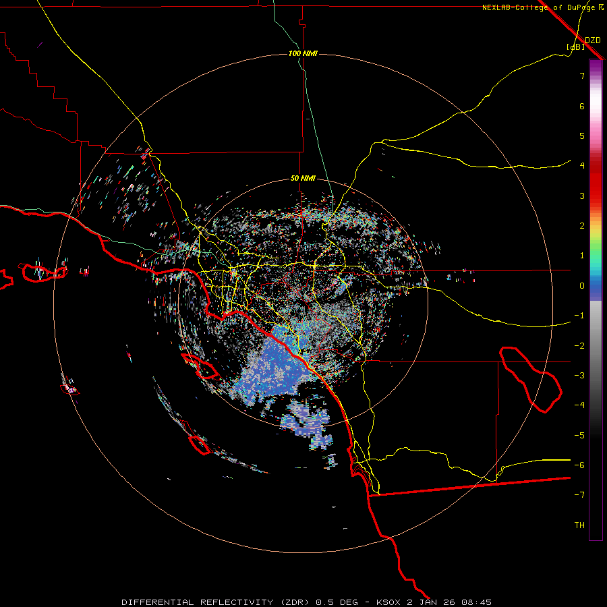Click the 7 value on color scale
Viewport: 607px width, 607px height.
click(x=582, y=76)
